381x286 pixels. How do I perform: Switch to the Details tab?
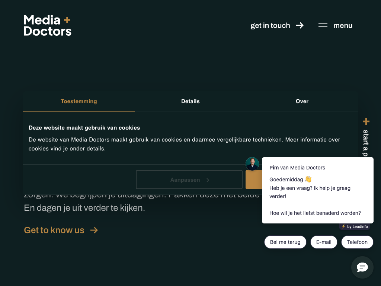point(190,101)
